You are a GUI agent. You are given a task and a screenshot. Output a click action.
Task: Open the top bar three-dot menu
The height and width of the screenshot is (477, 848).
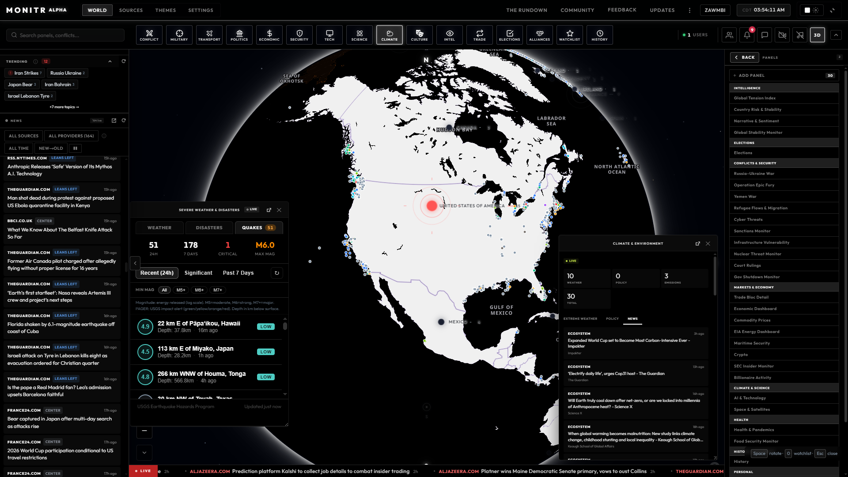click(x=689, y=10)
